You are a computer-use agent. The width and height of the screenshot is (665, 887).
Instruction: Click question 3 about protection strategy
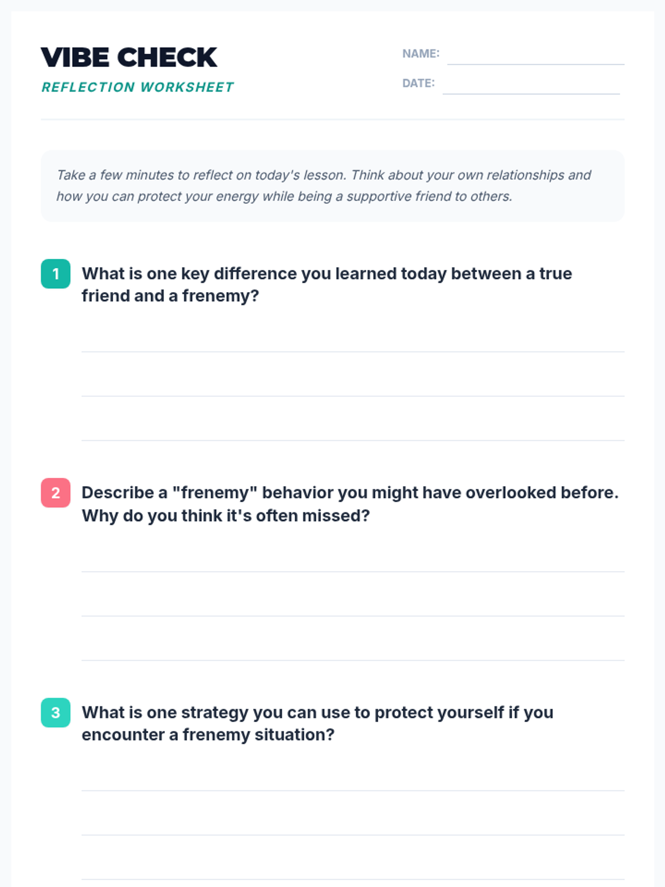coord(318,723)
